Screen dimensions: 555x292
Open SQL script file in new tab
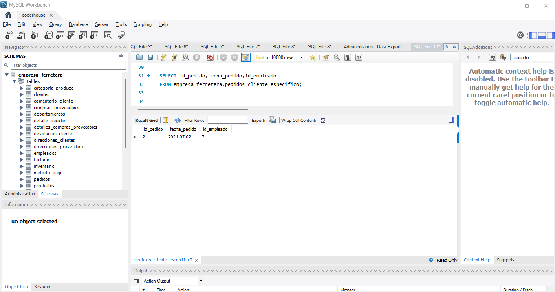pyautogui.click(x=20, y=35)
